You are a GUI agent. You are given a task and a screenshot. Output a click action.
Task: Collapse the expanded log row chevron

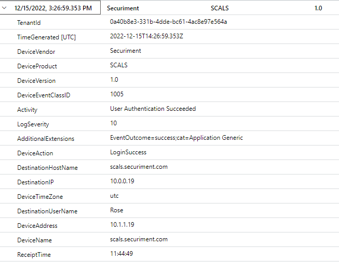click(x=4, y=8)
